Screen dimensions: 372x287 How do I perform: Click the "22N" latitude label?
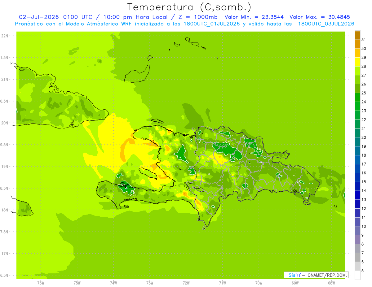5,36
